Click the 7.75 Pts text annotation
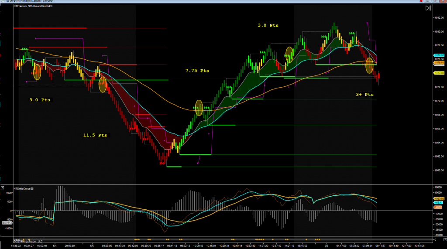This screenshot has width=447, height=249. (197, 70)
